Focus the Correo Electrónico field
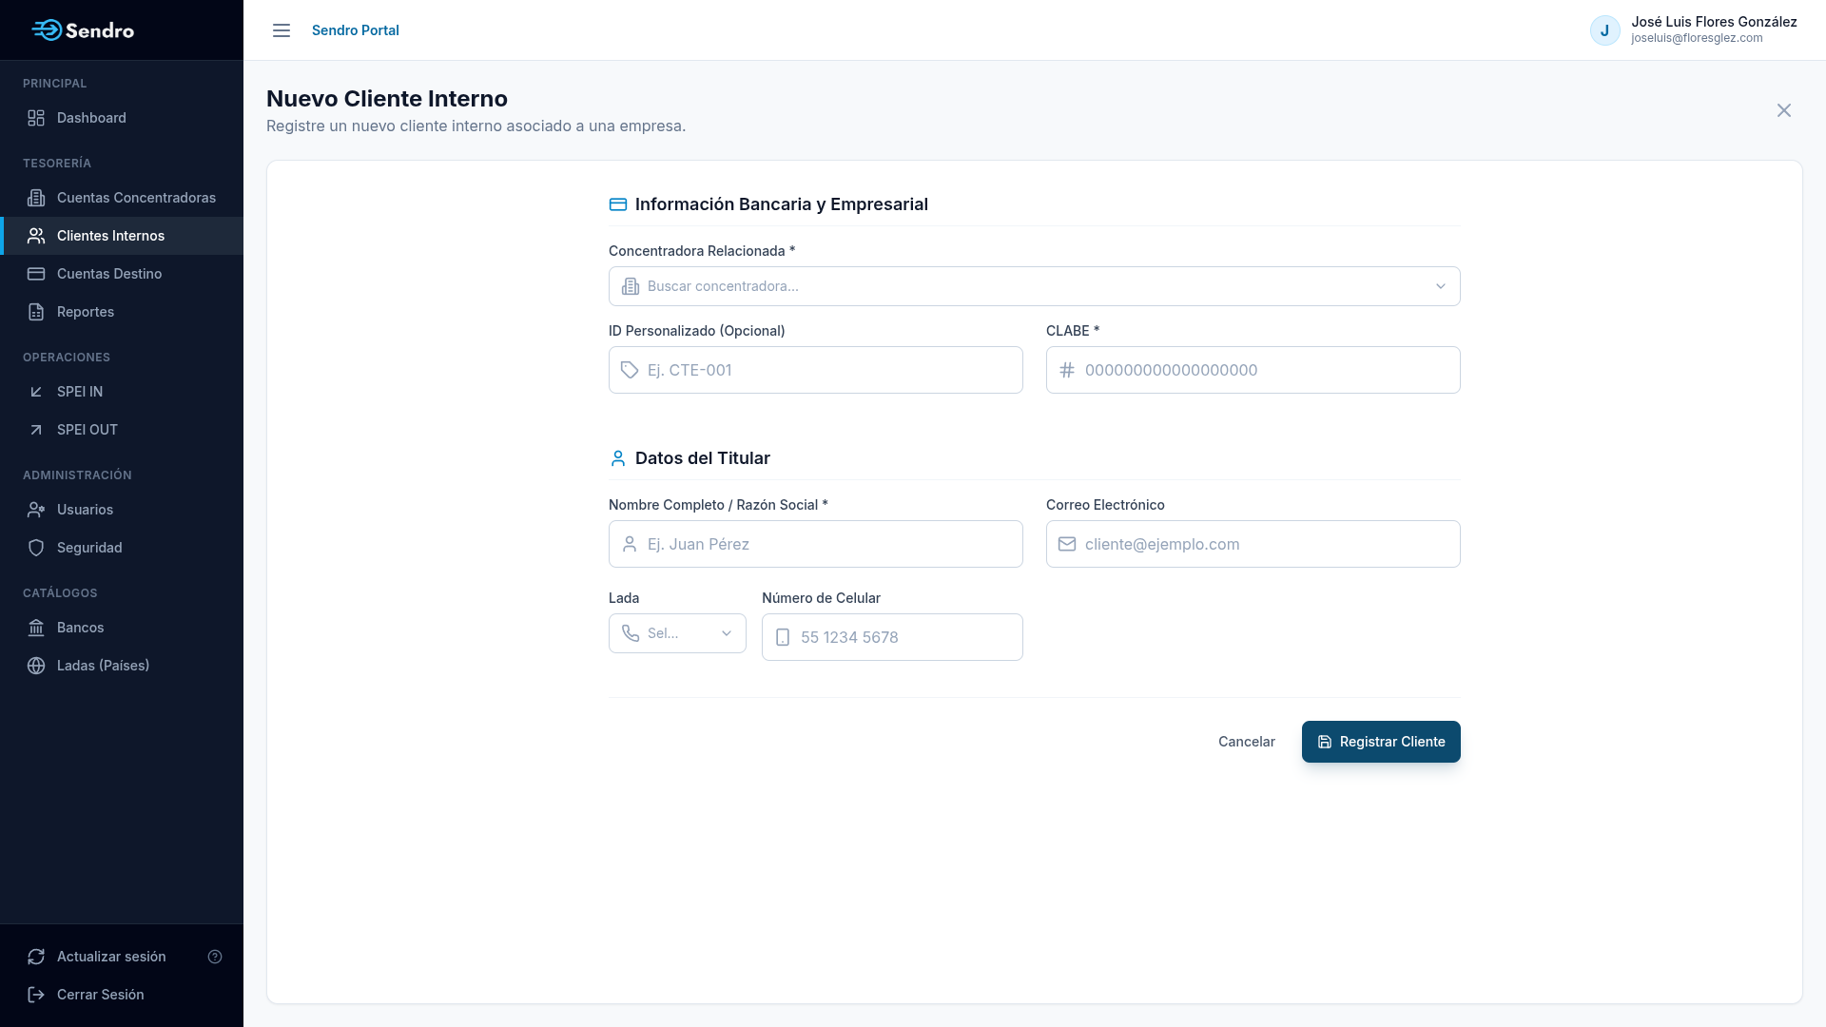The width and height of the screenshot is (1826, 1027). pos(1253,544)
